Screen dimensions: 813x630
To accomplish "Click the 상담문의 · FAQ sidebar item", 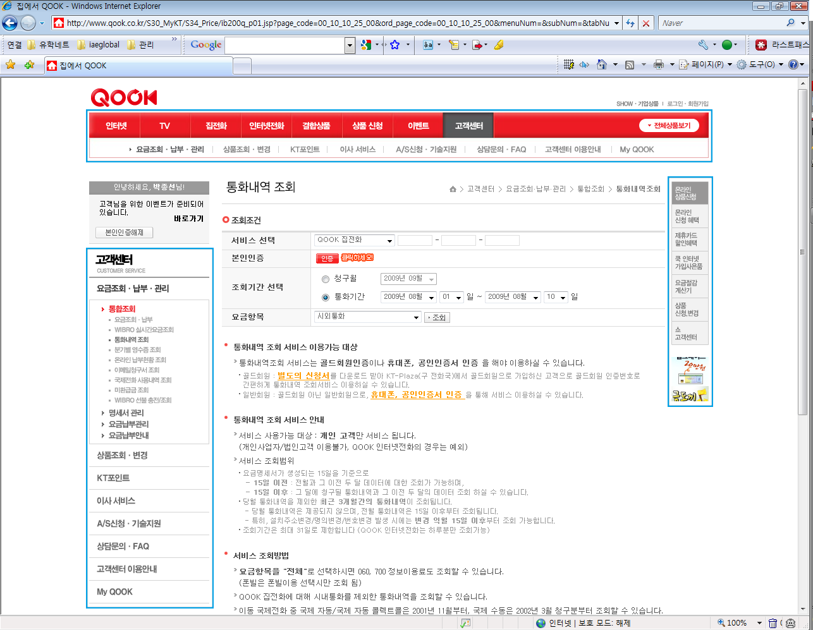I will 123,546.
